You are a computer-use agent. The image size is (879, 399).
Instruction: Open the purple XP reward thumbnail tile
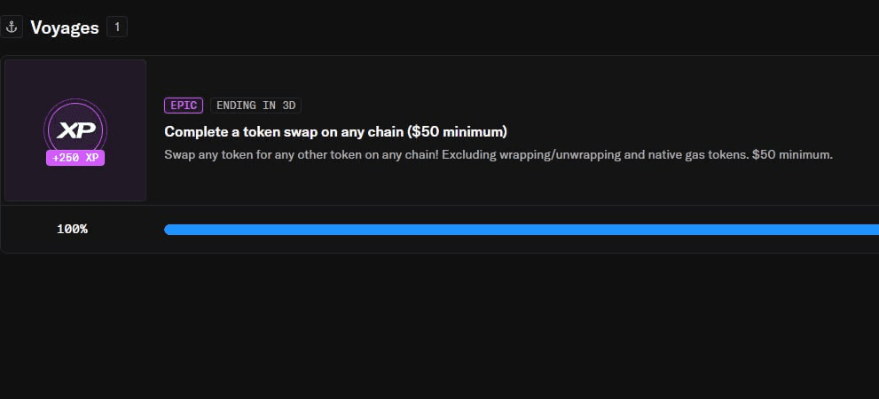(x=75, y=130)
